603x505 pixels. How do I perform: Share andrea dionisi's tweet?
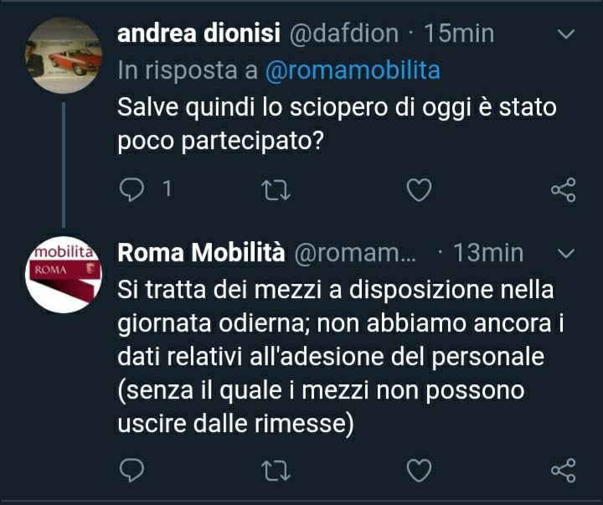tap(563, 190)
